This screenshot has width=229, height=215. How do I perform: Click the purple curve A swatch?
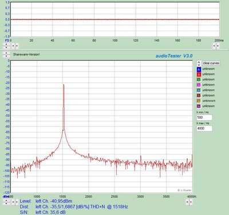(x=199, y=106)
